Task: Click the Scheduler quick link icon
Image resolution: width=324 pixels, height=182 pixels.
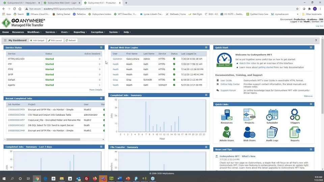Action: click(272, 115)
